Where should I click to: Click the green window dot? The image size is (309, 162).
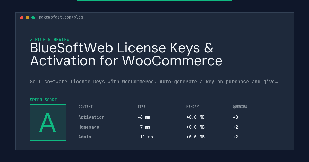click(x=33, y=17)
